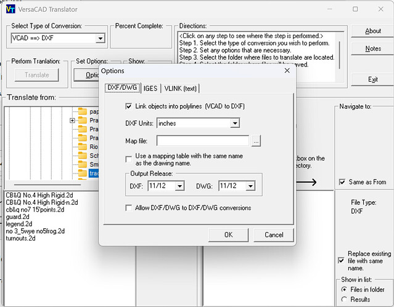The height and width of the screenshot is (307, 394).
Task: Expand the conversion type dropdown
Action: click(100, 39)
